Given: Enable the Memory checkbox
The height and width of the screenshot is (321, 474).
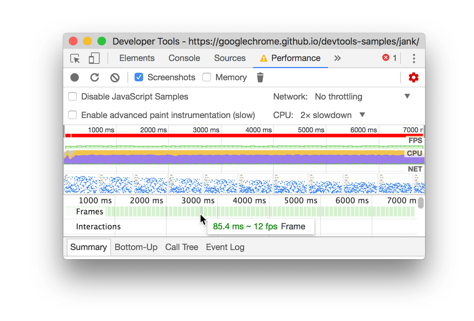Looking at the screenshot, I should [207, 77].
